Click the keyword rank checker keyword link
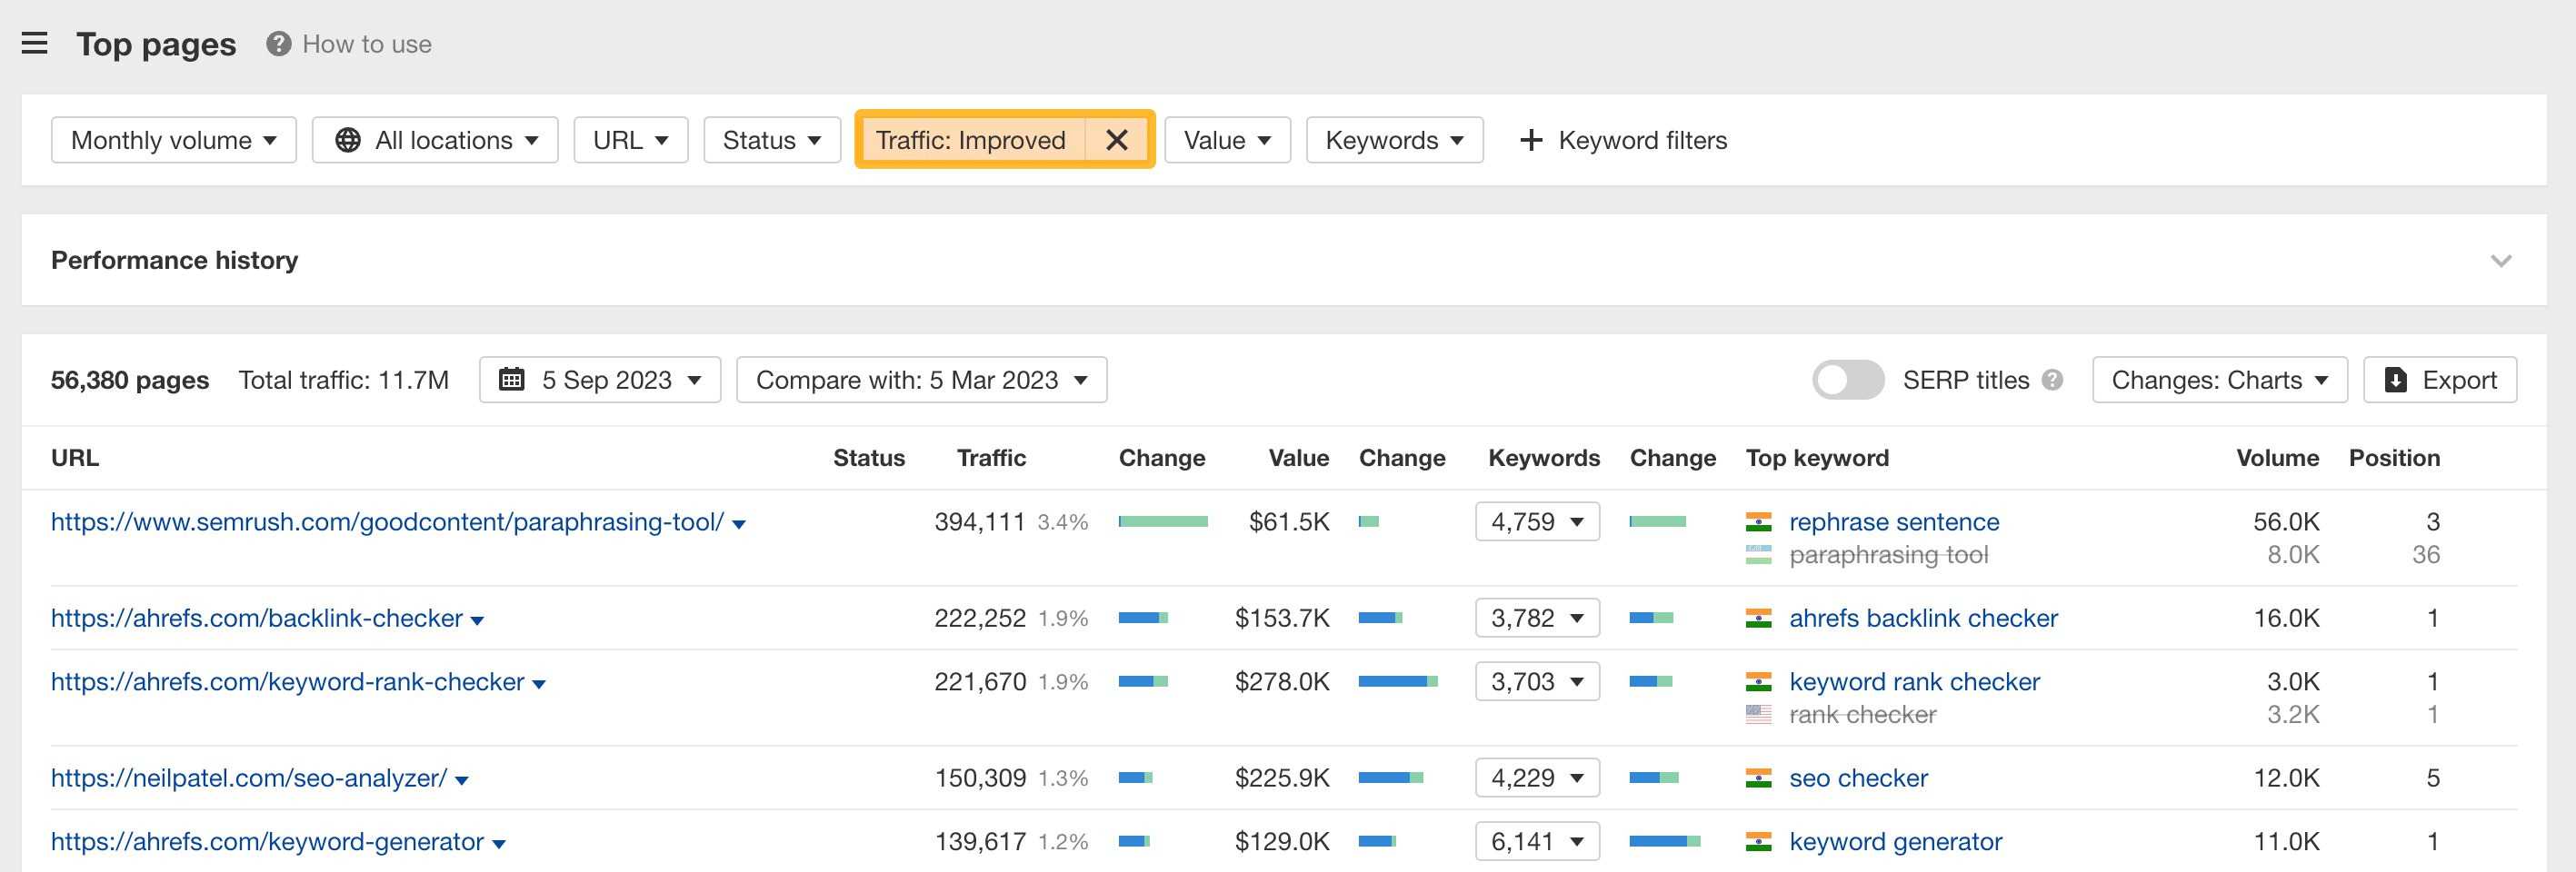Screen dimensions: 2576x872 1914,681
